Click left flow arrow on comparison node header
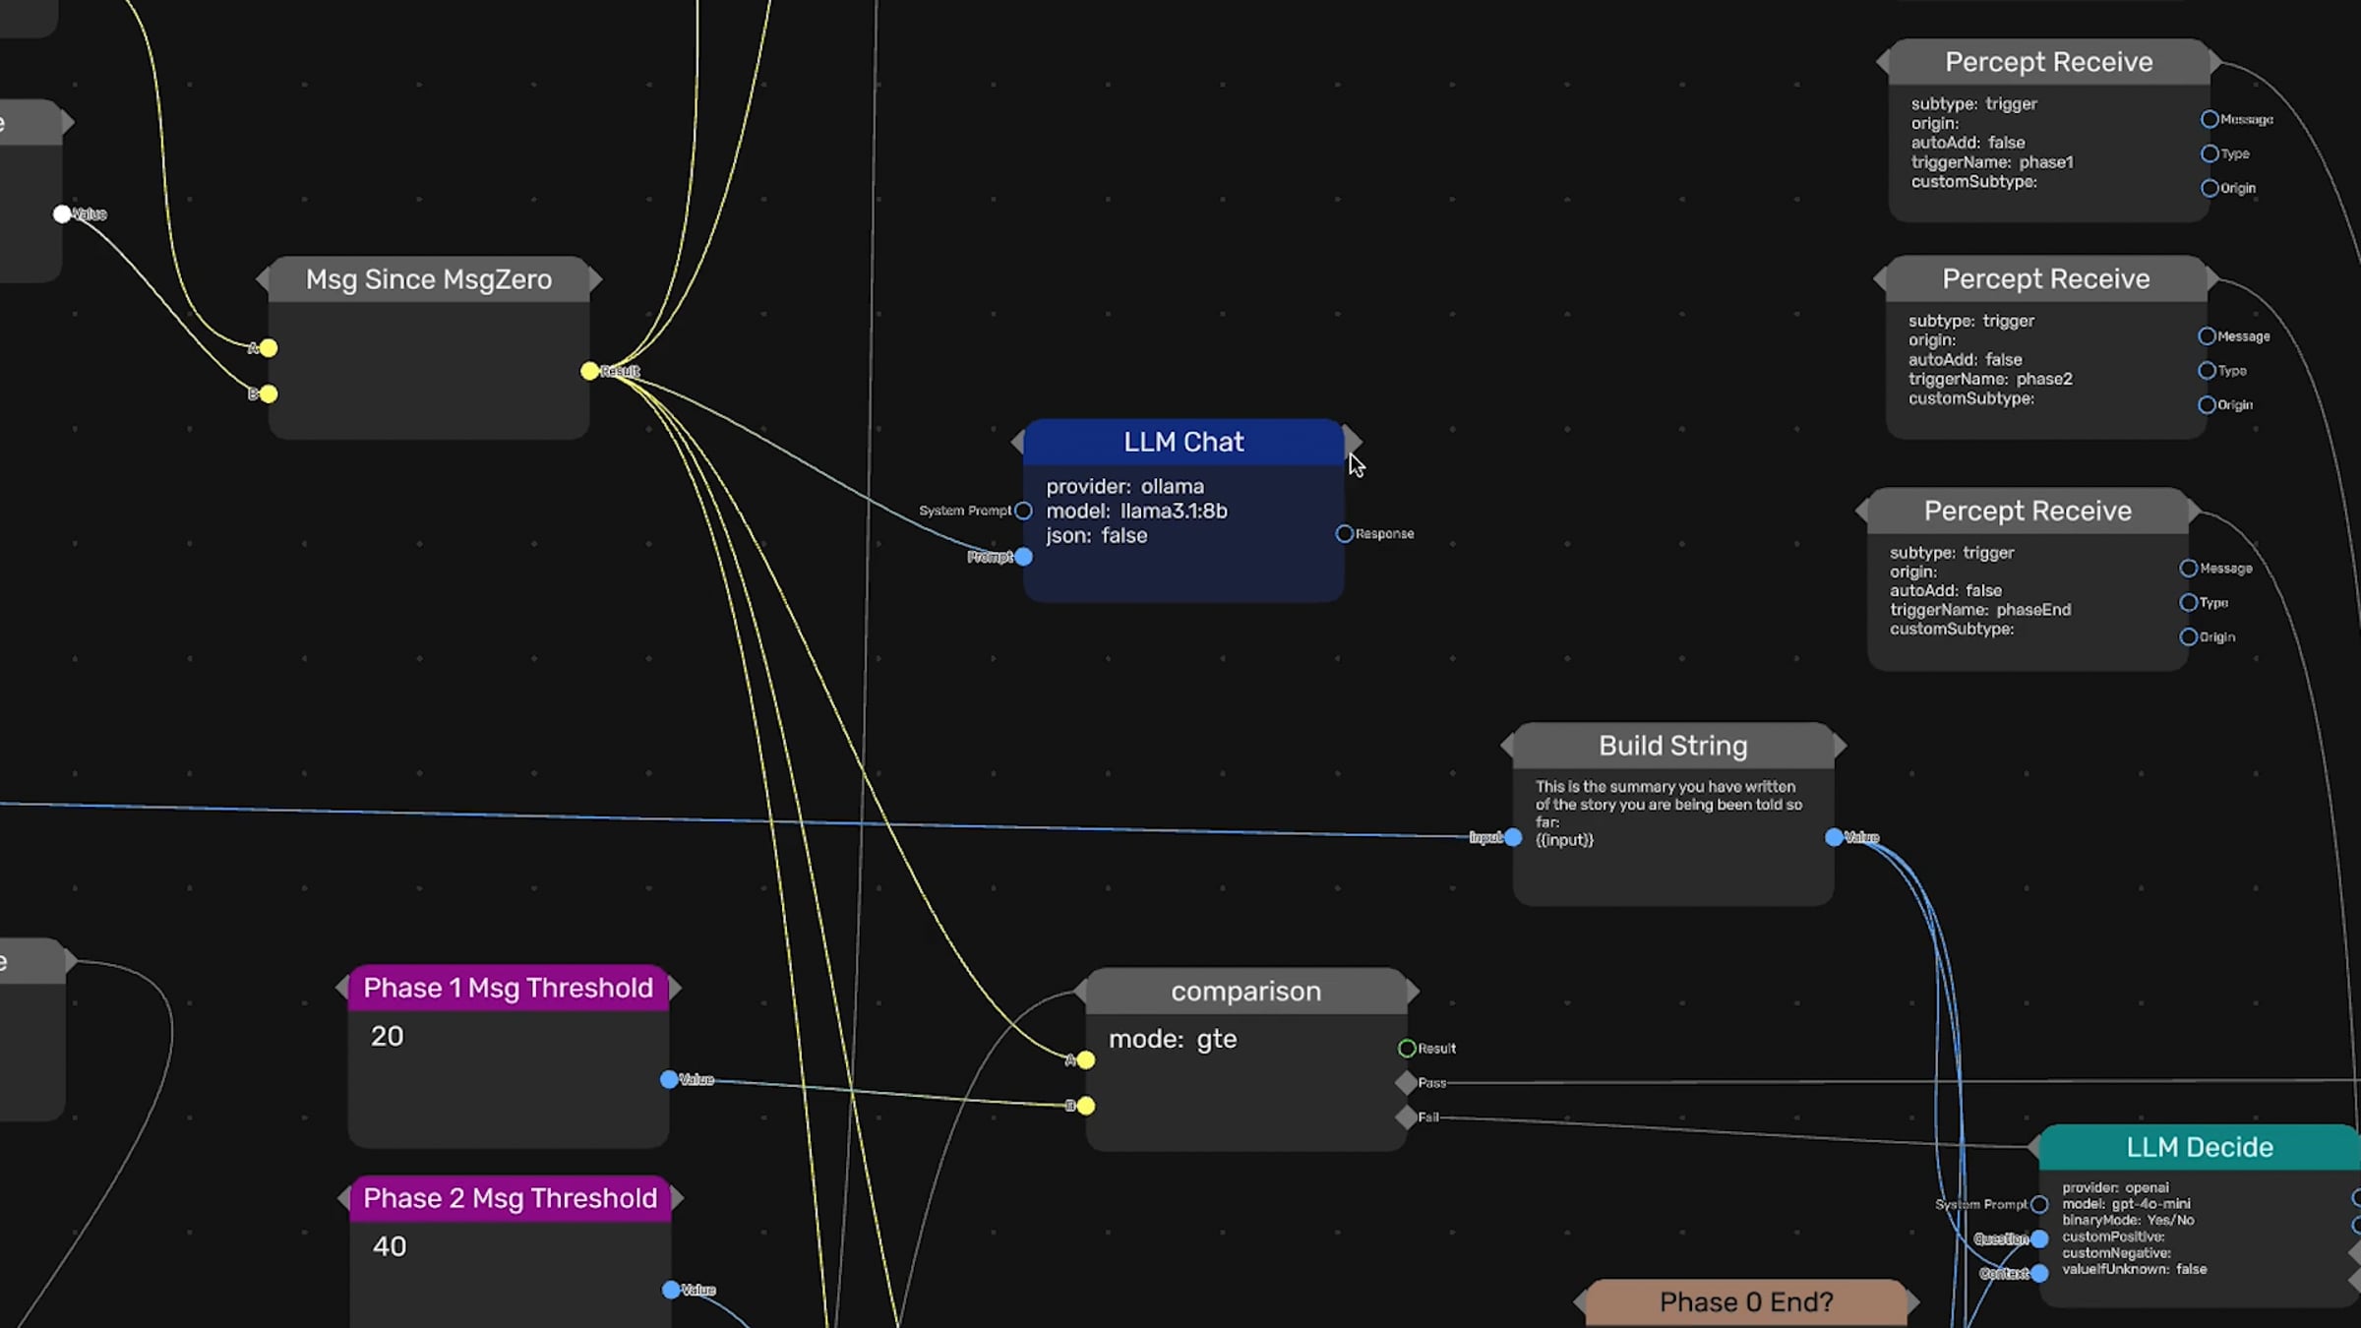 [x=1079, y=991]
